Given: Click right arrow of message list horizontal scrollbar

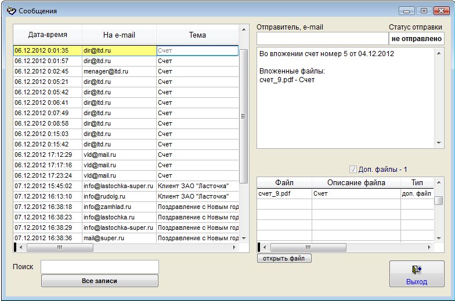Looking at the screenshot, I should pyautogui.click(x=235, y=247).
